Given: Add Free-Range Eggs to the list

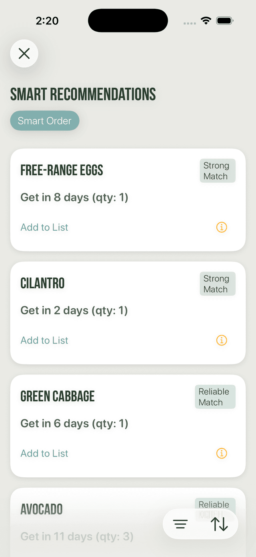Looking at the screenshot, I should pyautogui.click(x=44, y=227).
